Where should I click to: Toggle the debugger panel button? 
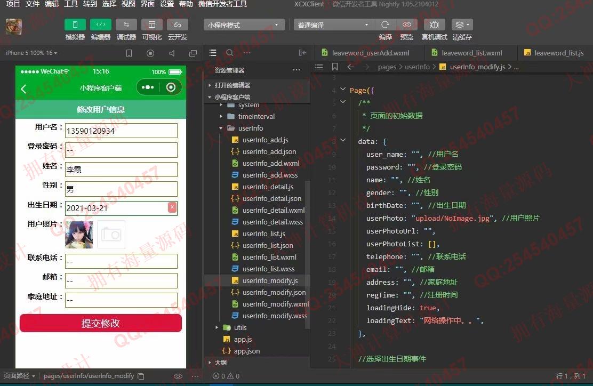click(x=126, y=25)
